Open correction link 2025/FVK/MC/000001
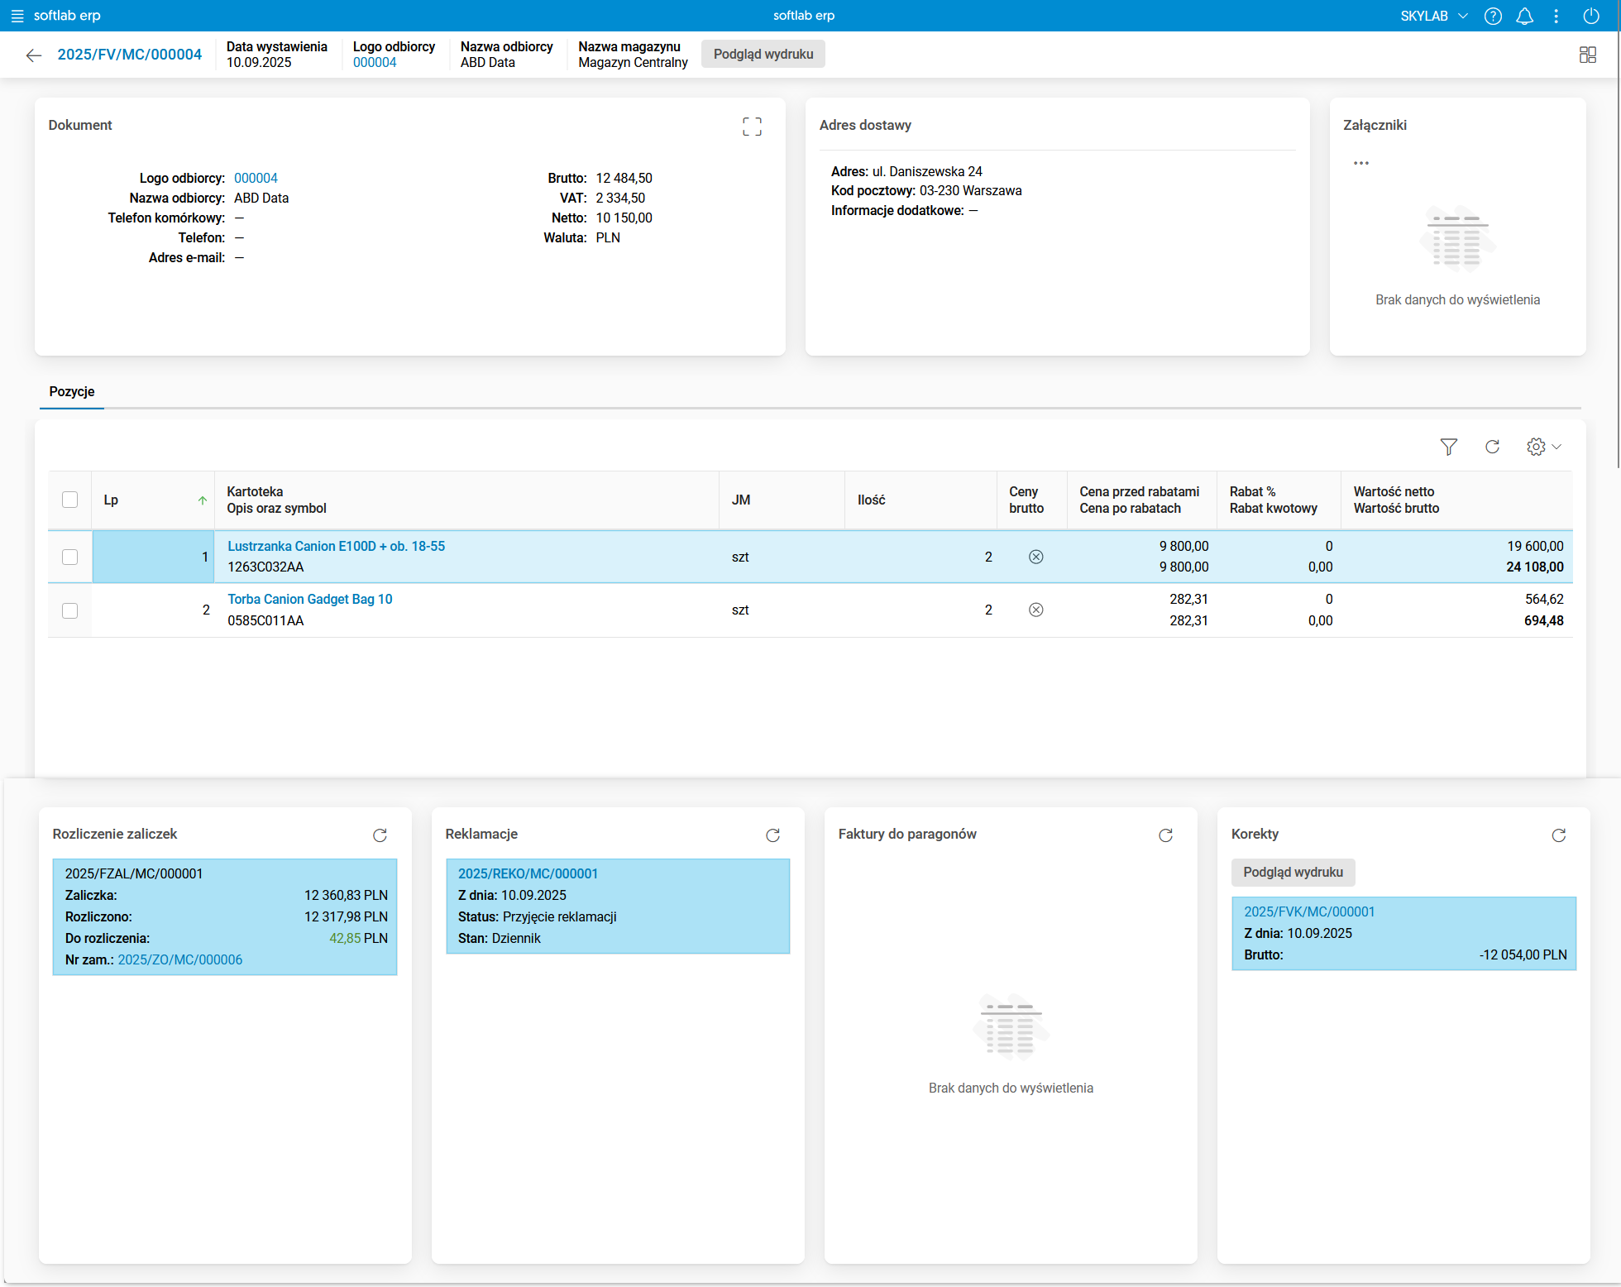The width and height of the screenshot is (1621, 1287). click(x=1309, y=911)
